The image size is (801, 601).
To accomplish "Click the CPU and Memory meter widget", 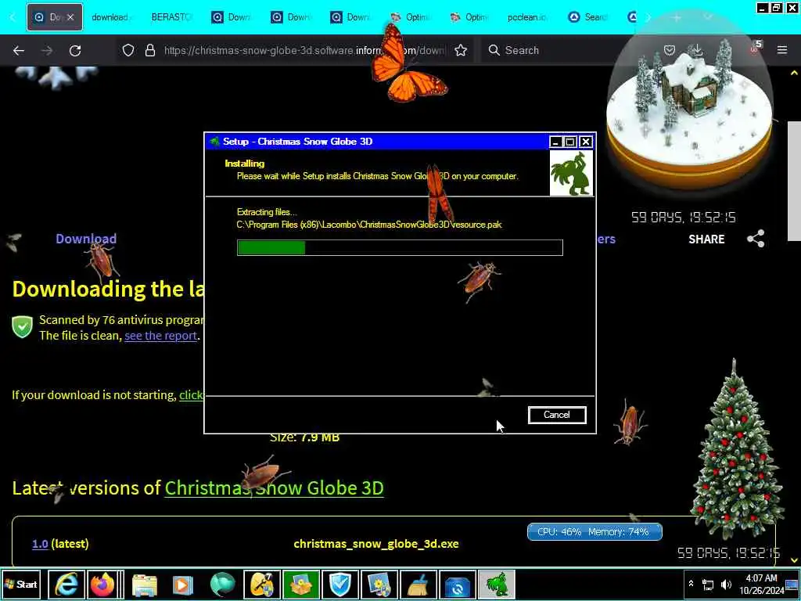I will click(594, 531).
